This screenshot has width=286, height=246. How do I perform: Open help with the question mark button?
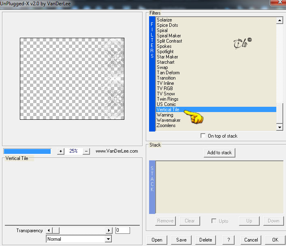pyautogui.click(x=228, y=240)
